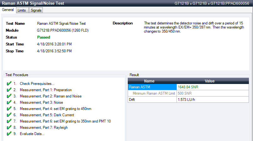Click the Value column header
Viewport: 253px width, 141px height.
[209, 81]
